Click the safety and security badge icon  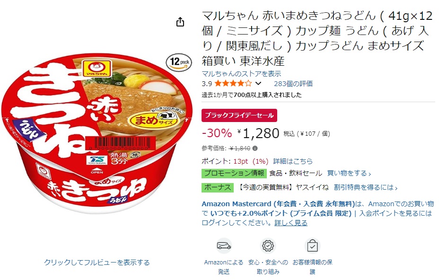pyautogui.click(x=268, y=246)
